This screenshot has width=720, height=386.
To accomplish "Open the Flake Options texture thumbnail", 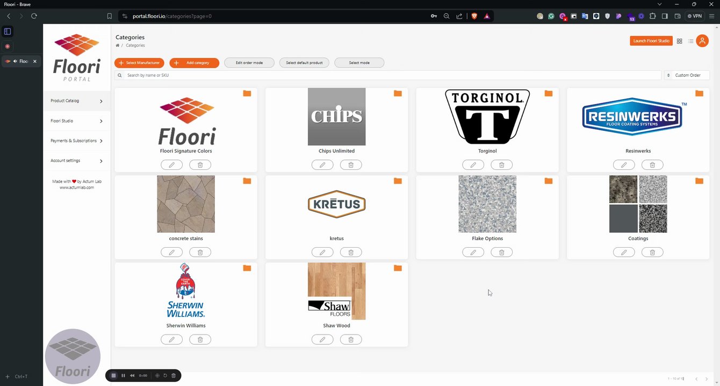I will pyautogui.click(x=487, y=204).
